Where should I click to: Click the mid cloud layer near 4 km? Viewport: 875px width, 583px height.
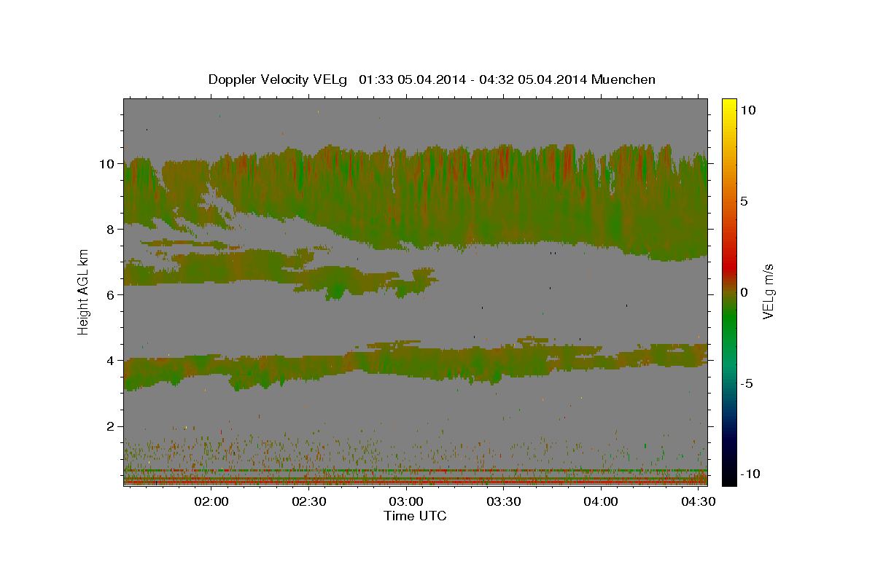[416, 362]
